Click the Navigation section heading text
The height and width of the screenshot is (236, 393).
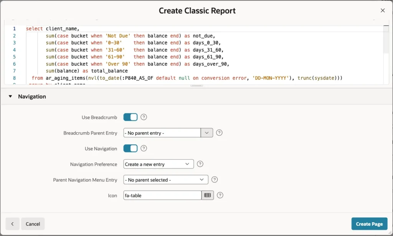[x=32, y=96]
